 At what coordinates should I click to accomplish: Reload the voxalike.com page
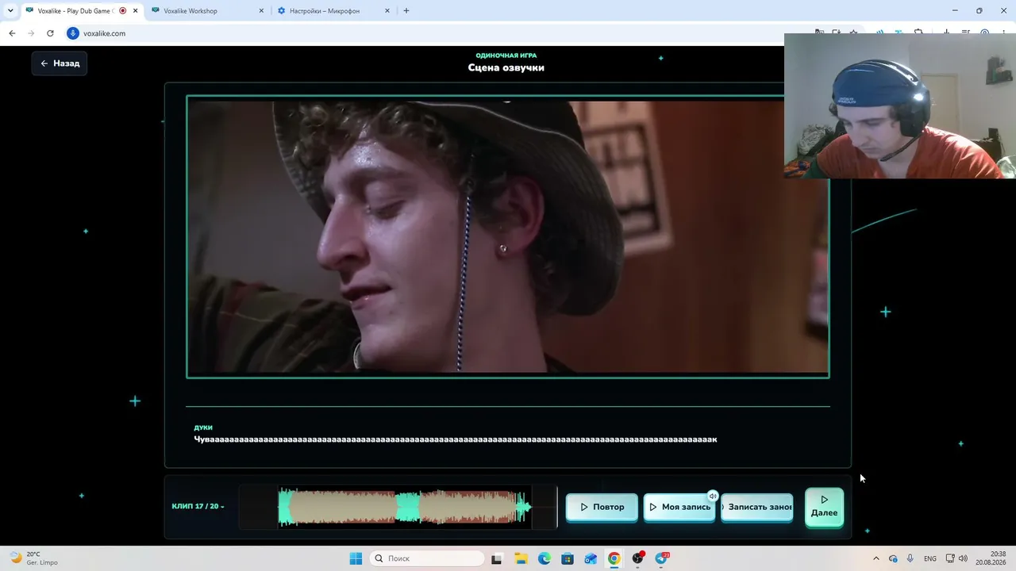pyautogui.click(x=50, y=33)
